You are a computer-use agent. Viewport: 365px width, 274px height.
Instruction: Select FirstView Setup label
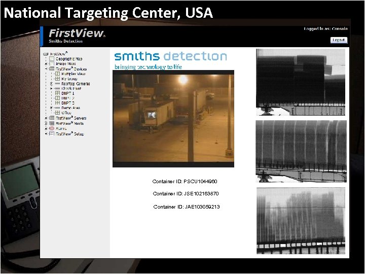click(x=70, y=134)
